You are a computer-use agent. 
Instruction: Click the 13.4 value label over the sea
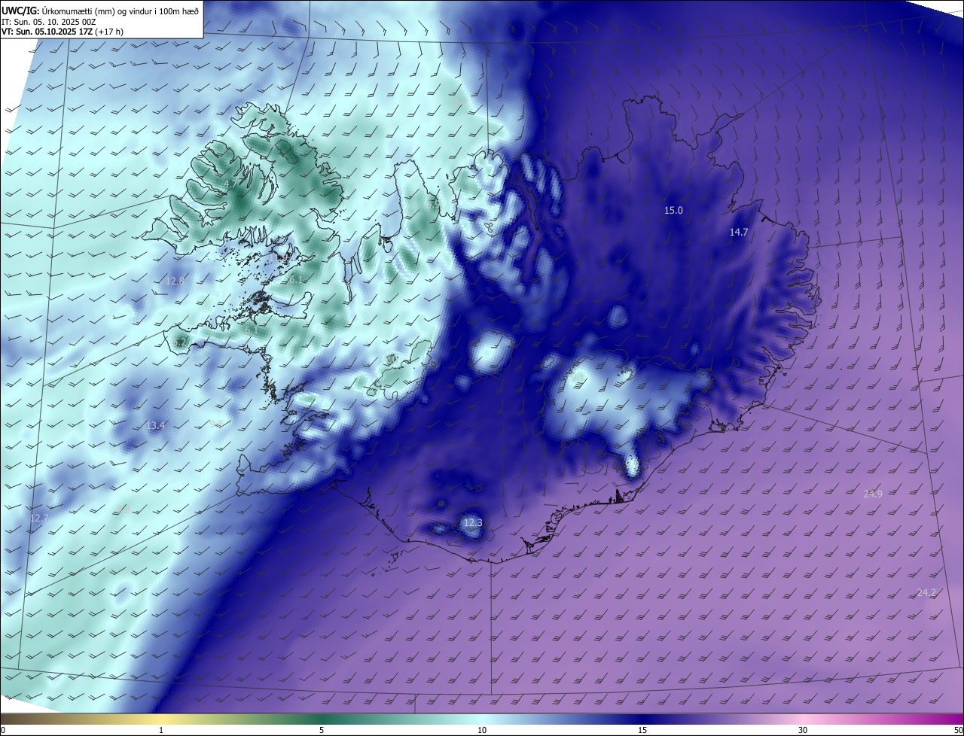tap(155, 426)
